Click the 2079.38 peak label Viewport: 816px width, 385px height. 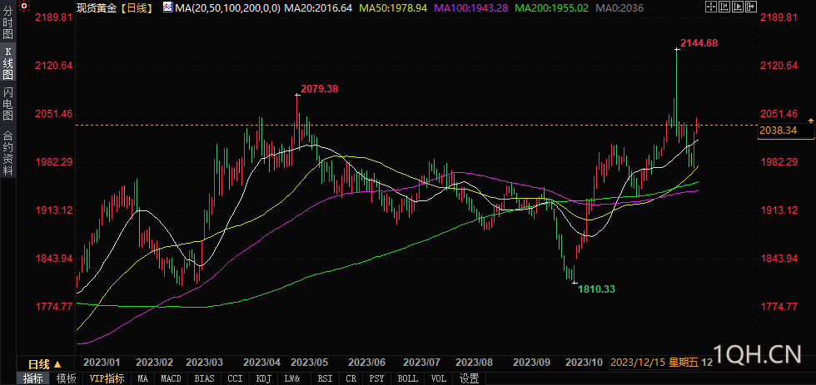320,89
